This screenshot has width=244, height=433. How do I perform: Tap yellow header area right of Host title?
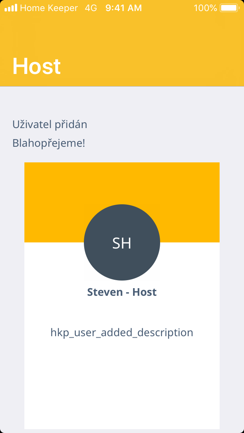160,66
